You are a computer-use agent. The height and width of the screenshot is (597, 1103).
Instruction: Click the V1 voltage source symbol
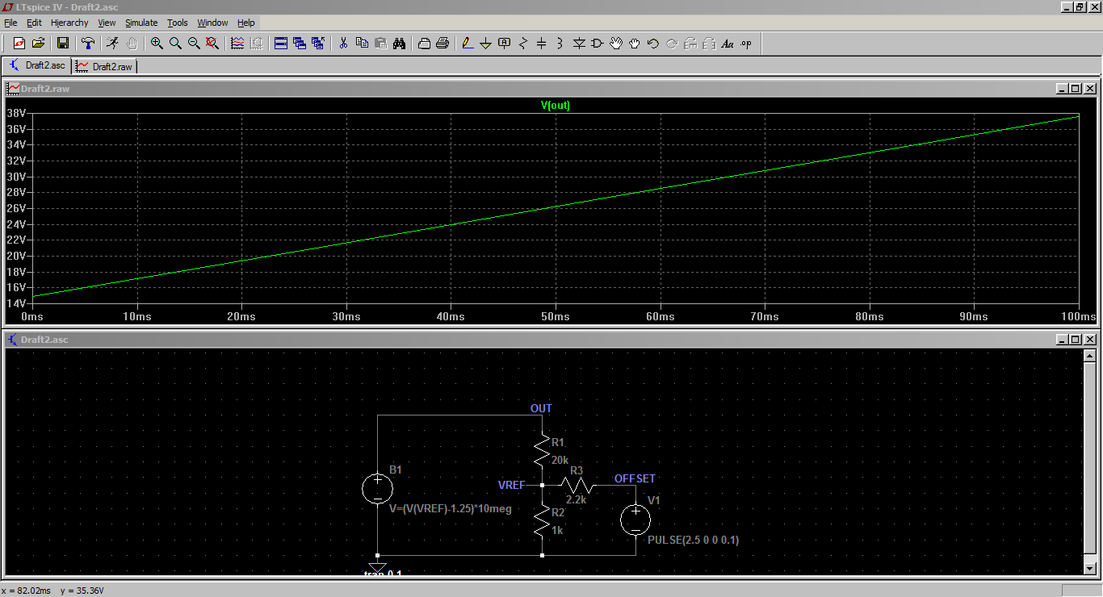click(635, 520)
